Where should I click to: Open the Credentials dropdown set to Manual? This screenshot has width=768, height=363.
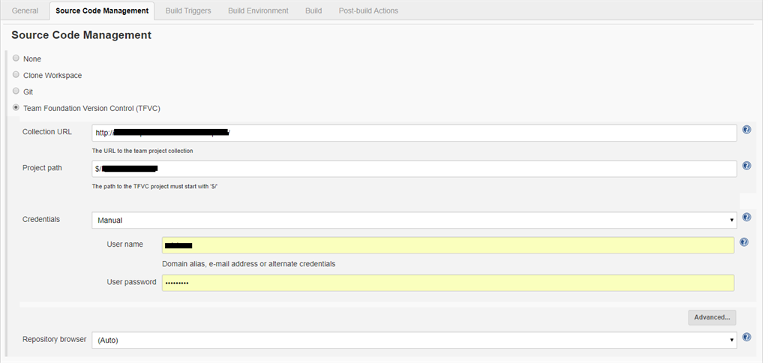(414, 220)
